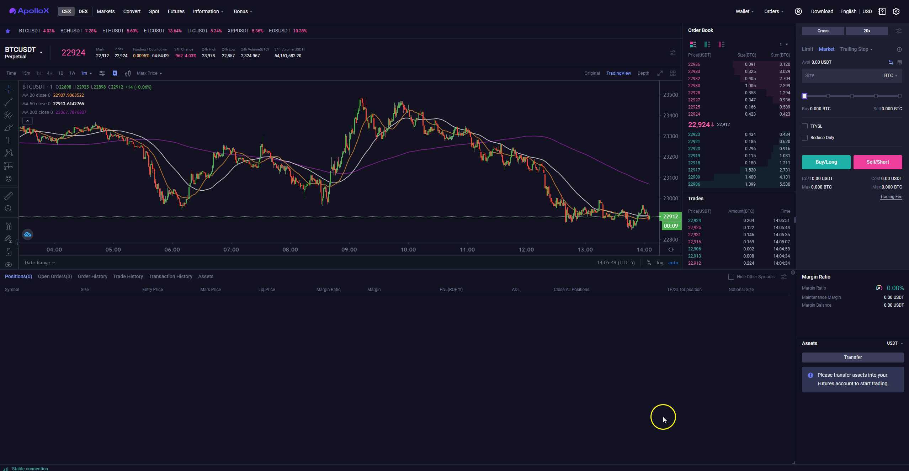This screenshot has height=471, width=909.
Task: Open the user account profile icon
Action: [x=798, y=11]
